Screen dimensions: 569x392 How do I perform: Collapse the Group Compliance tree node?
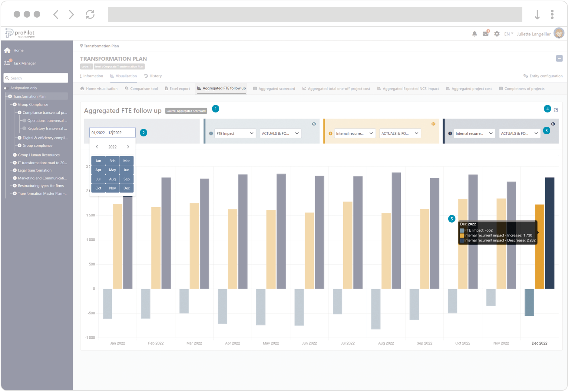pos(15,105)
